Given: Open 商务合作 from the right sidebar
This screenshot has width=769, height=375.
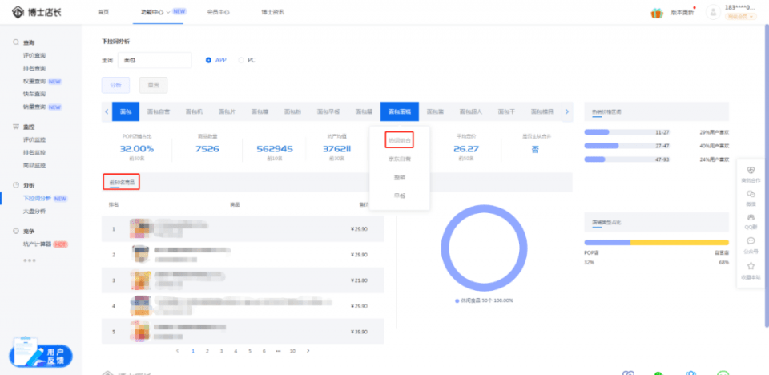Looking at the screenshot, I should click(x=751, y=174).
